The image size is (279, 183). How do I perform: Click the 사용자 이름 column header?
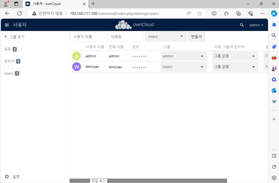[x=95, y=47]
